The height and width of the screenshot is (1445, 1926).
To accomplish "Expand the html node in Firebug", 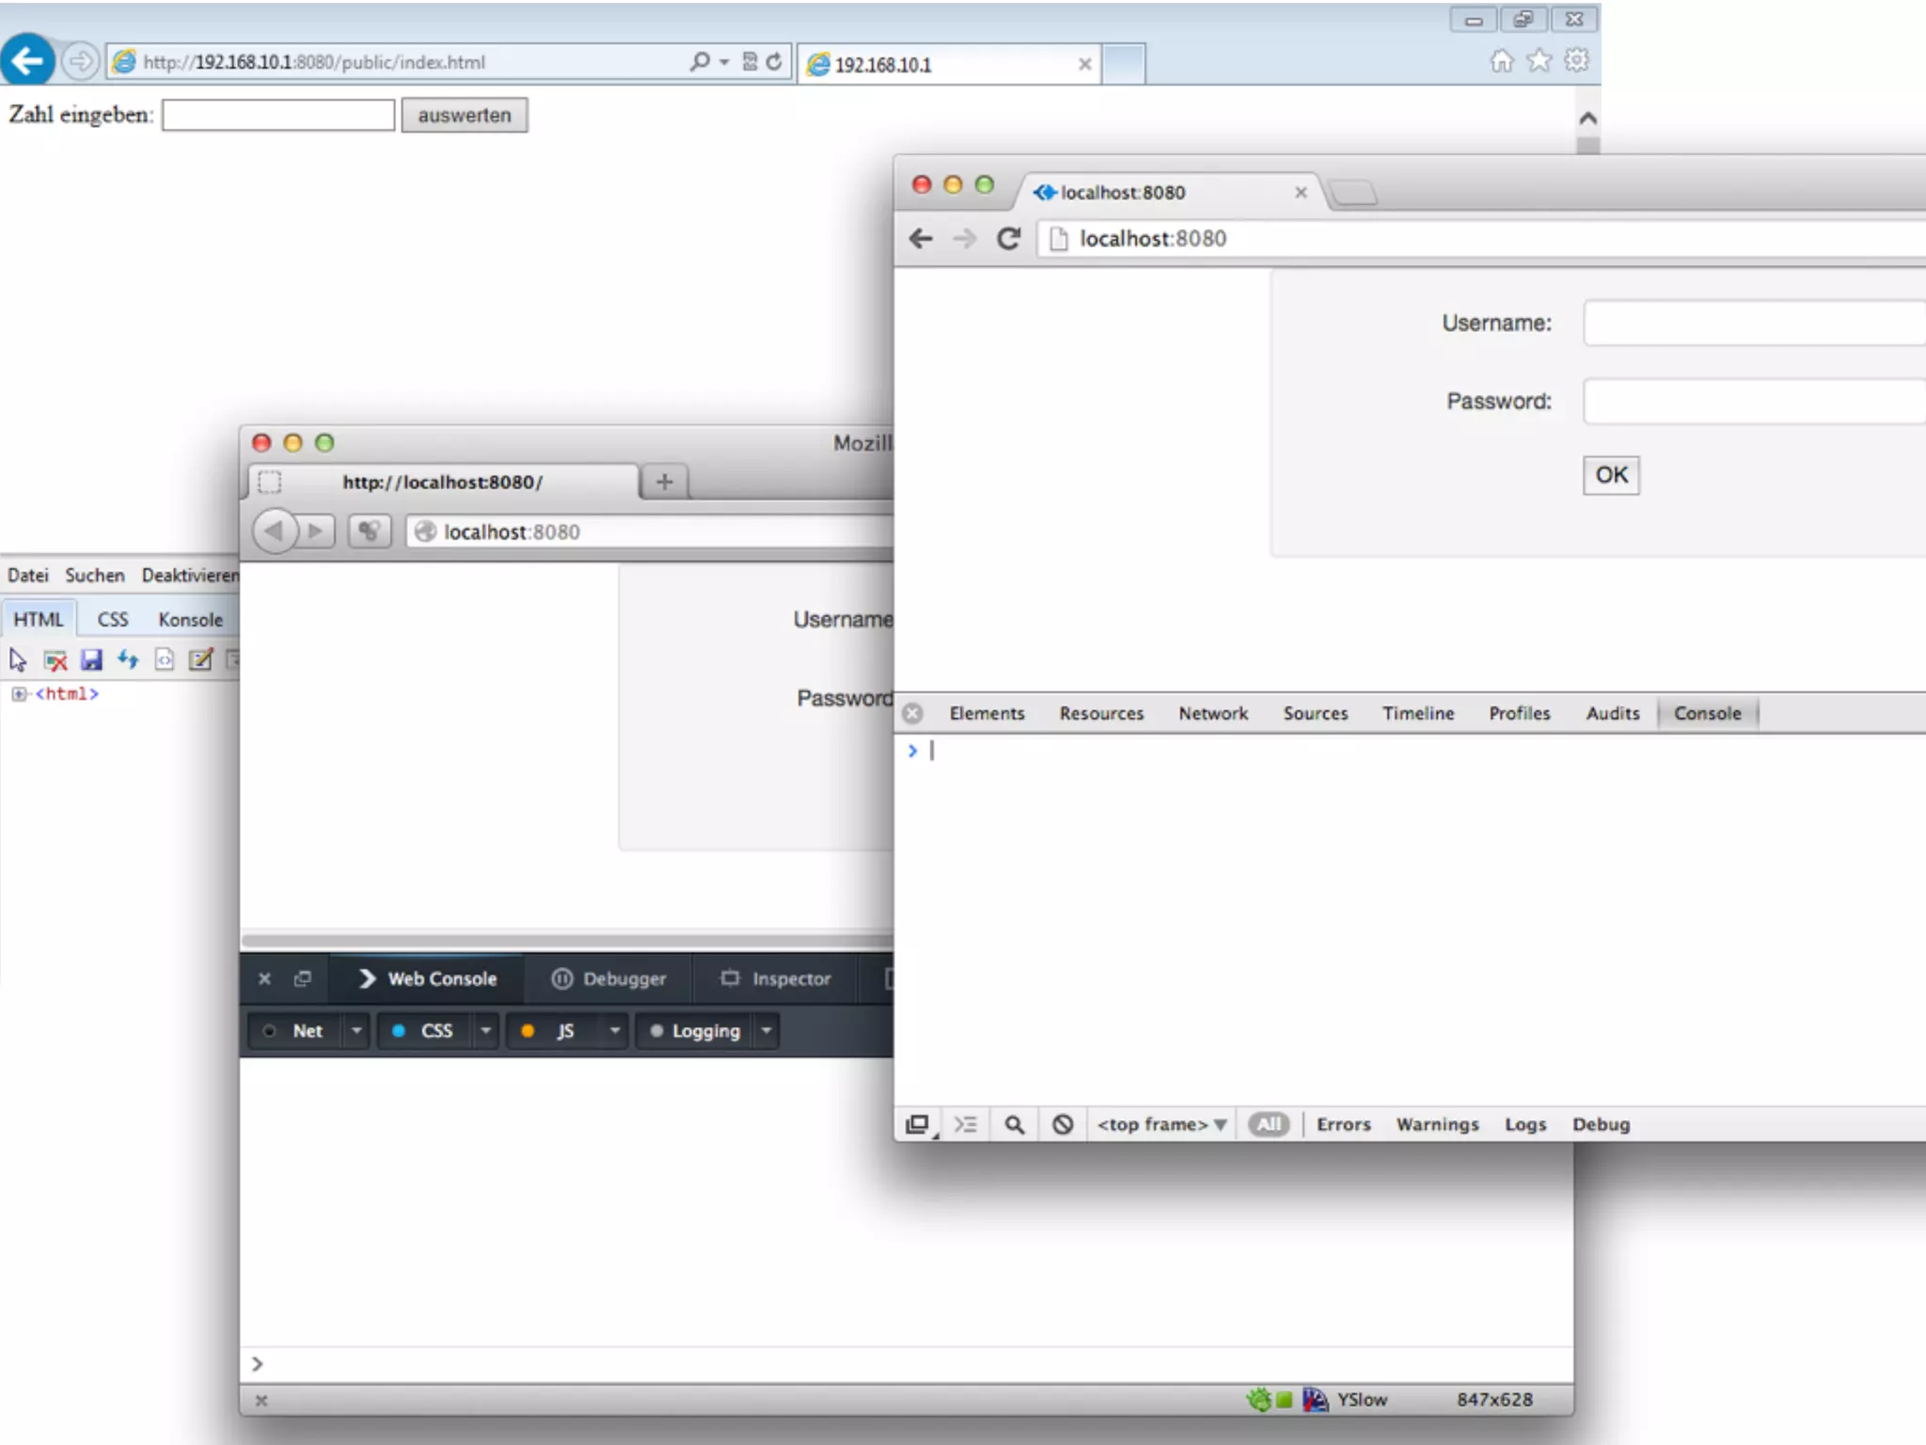I will (x=18, y=694).
